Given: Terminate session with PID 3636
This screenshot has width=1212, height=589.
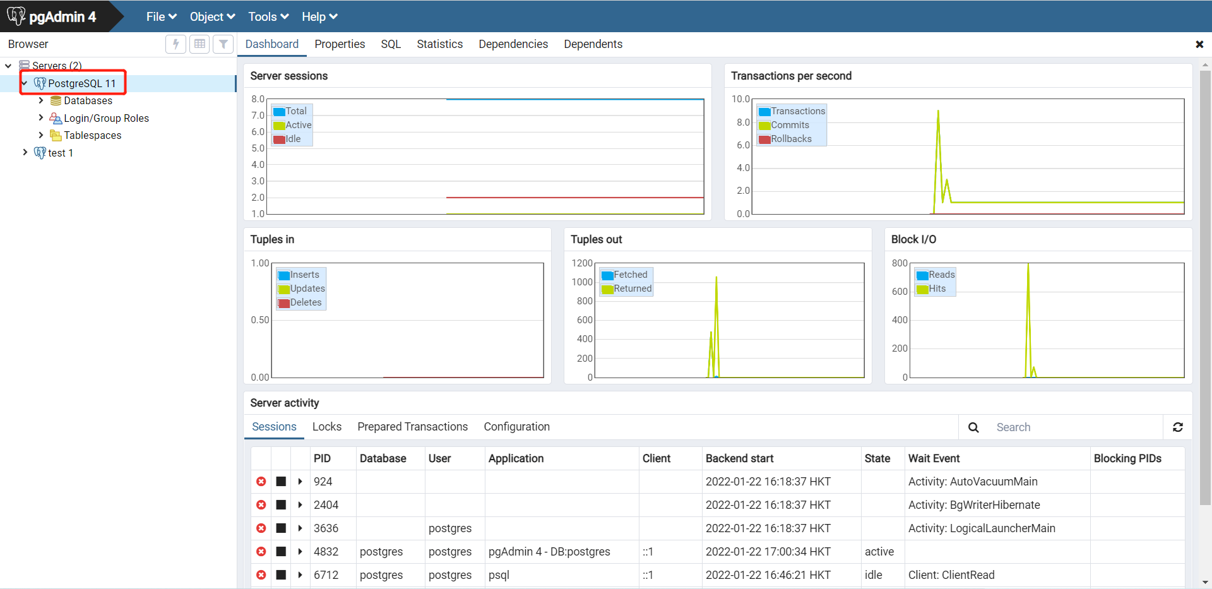Looking at the screenshot, I should click(261, 528).
